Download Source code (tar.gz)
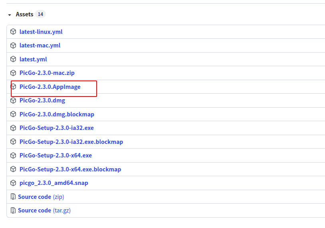Viewport: 325px width, 228px height. coord(44,210)
